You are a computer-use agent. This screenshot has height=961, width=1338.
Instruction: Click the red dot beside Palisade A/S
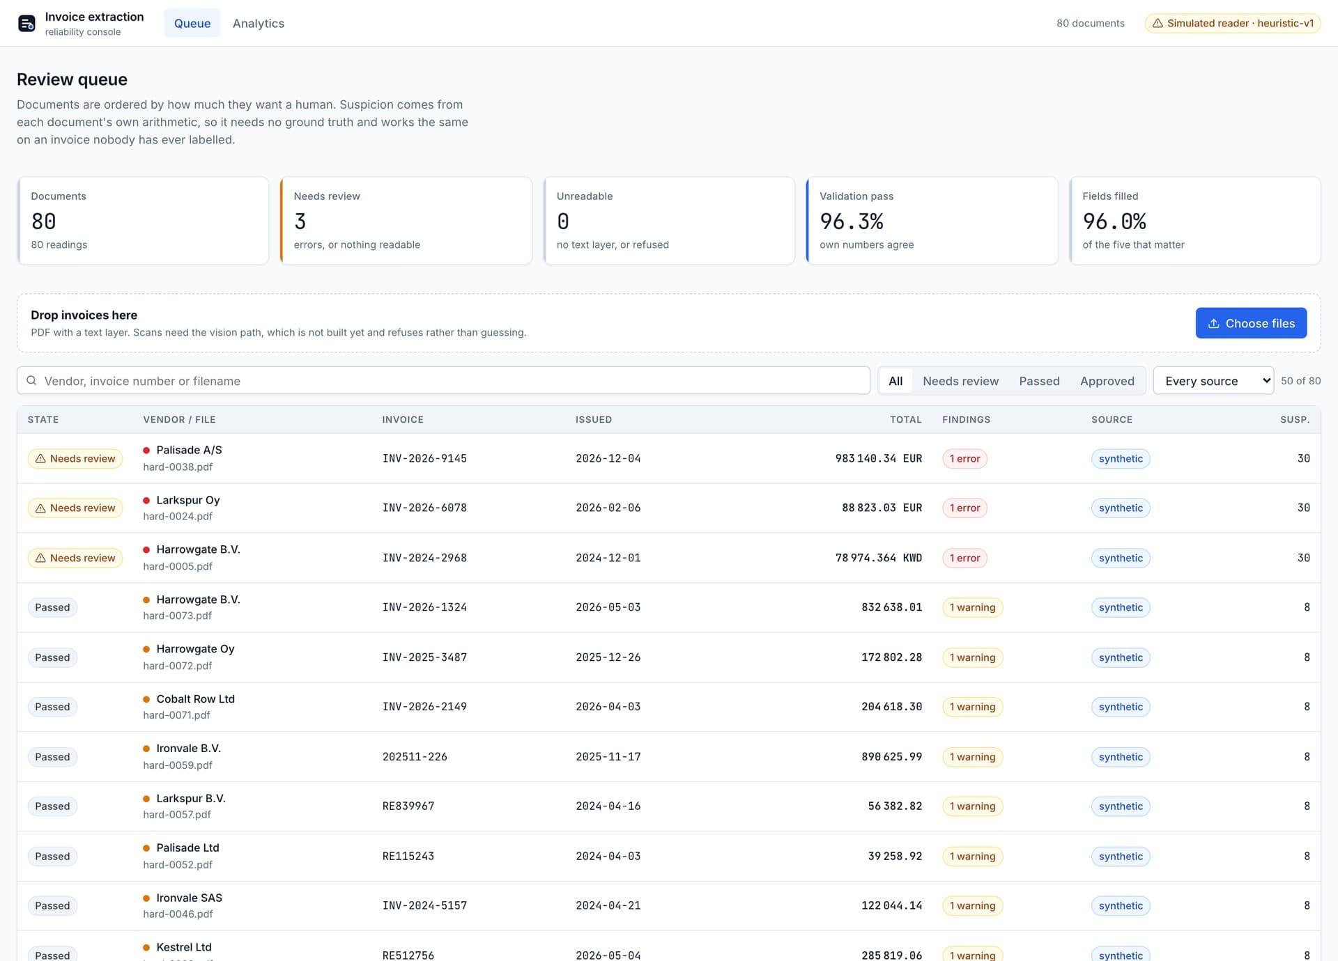click(x=146, y=451)
